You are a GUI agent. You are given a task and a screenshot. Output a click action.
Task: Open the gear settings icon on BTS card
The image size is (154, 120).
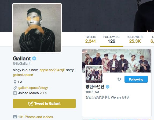(119, 79)
